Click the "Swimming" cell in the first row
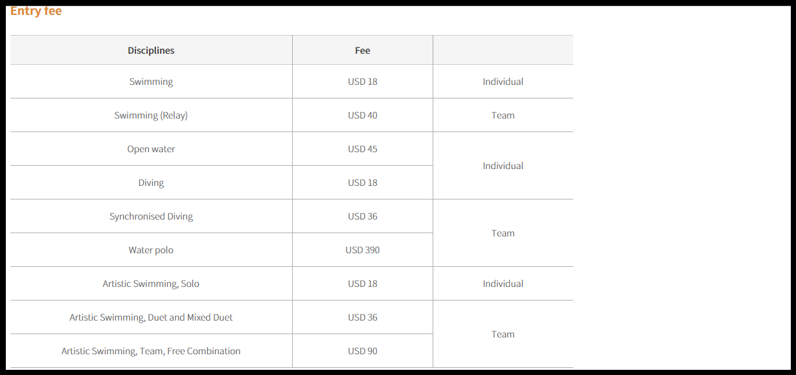 pyautogui.click(x=151, y=82)
